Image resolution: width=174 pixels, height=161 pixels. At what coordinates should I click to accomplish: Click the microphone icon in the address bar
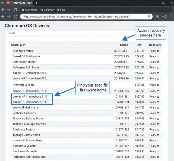149,17
